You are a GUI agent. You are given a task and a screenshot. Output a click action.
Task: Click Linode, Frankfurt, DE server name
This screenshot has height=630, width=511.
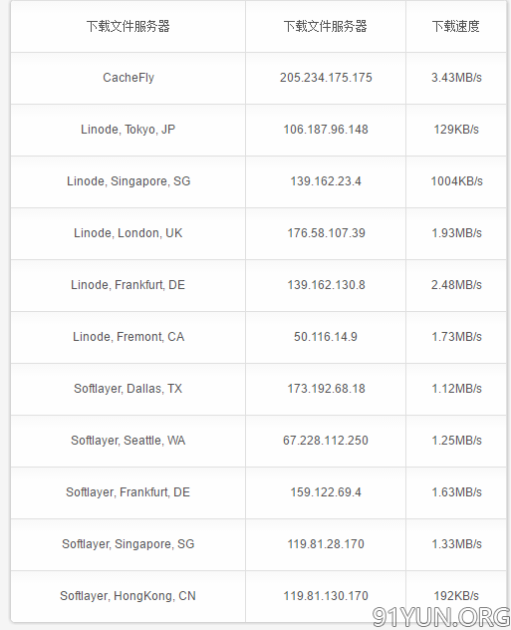point(128,285)
